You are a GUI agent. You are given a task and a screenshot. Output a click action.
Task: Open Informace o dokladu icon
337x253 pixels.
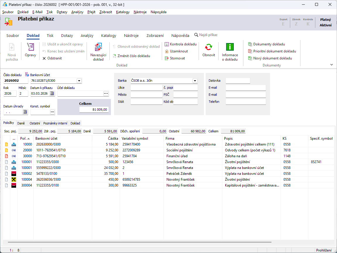[230, 47]
